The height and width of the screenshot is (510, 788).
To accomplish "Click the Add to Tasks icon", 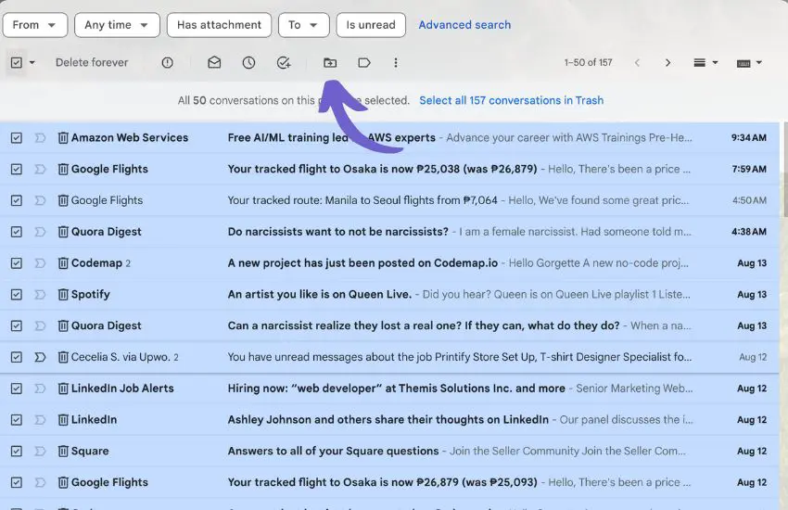I will tap(284, 62).
